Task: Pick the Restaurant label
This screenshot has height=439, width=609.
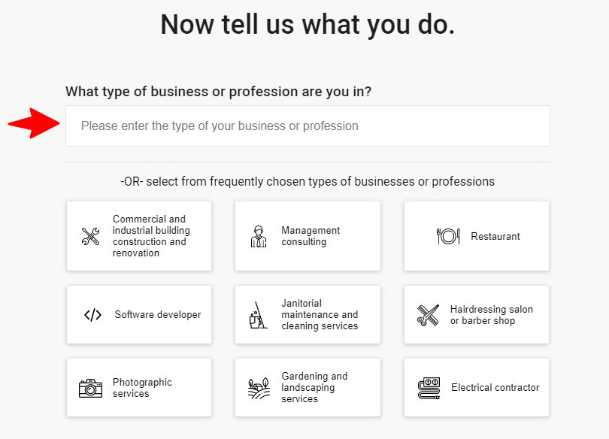Action: click(495, 236)
